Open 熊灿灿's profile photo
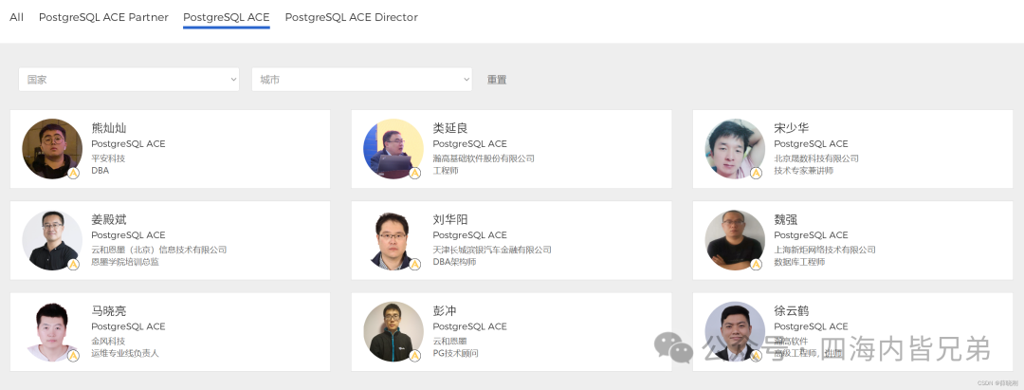The image size is (1024, 390). point(52,148)
